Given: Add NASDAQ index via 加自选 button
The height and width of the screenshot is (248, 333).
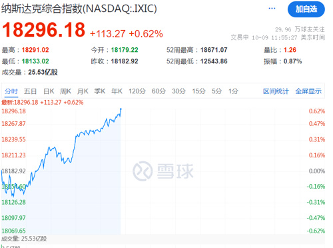Looking at the screenshot, I should pyautogui.click(x=306, y=9).
